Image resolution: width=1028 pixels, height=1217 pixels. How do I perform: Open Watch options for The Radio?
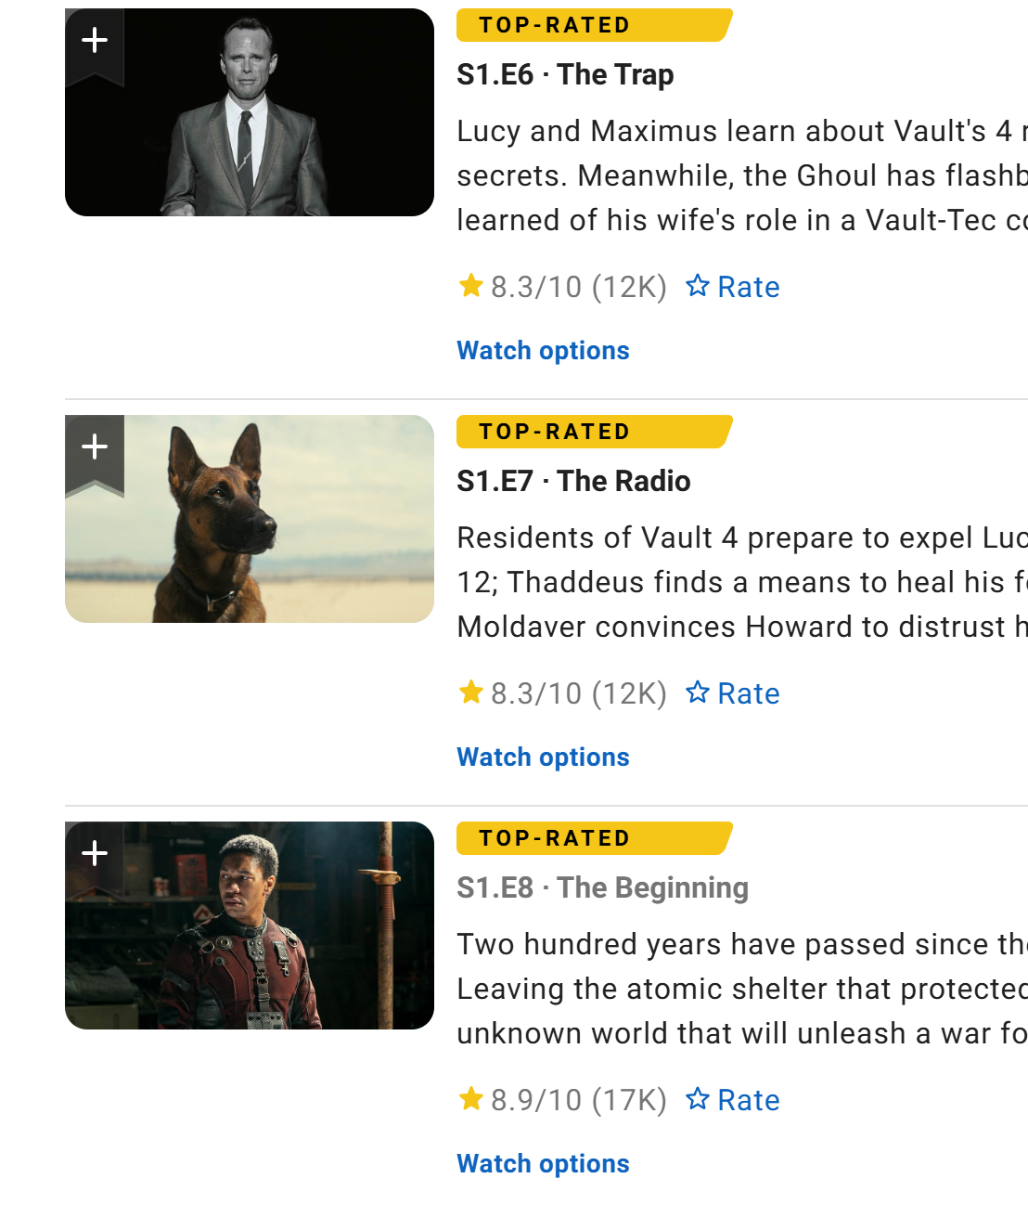[x=543, y=757]
